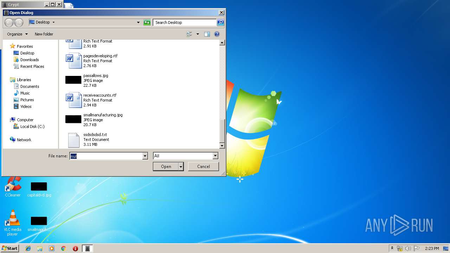Viewport: 450px width, 253px height.
Task: Open the address bar history dropdown
Action: pos(138,22)
